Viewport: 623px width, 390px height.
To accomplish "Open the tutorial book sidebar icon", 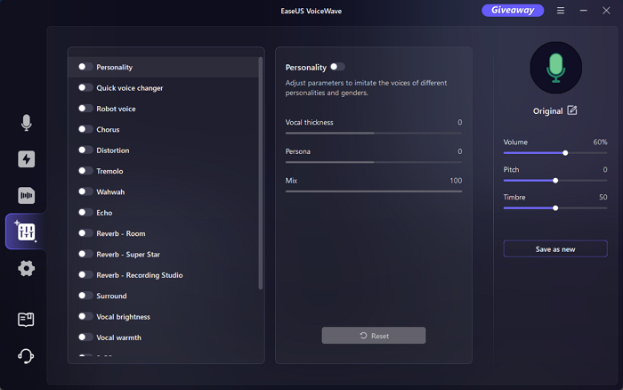I will tap(26, 320).
